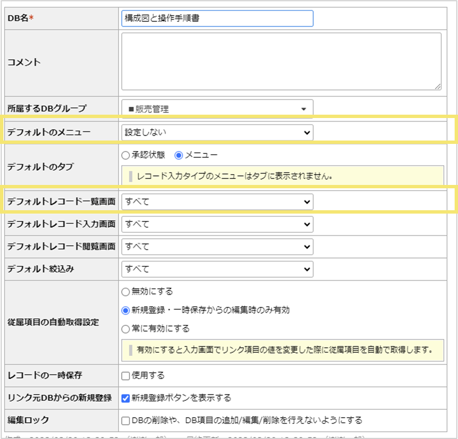Click the DB名 text input field
Image resolution: width=458 pixels, height=439 pixels.
pyautogui.click(x=217, y=18)
